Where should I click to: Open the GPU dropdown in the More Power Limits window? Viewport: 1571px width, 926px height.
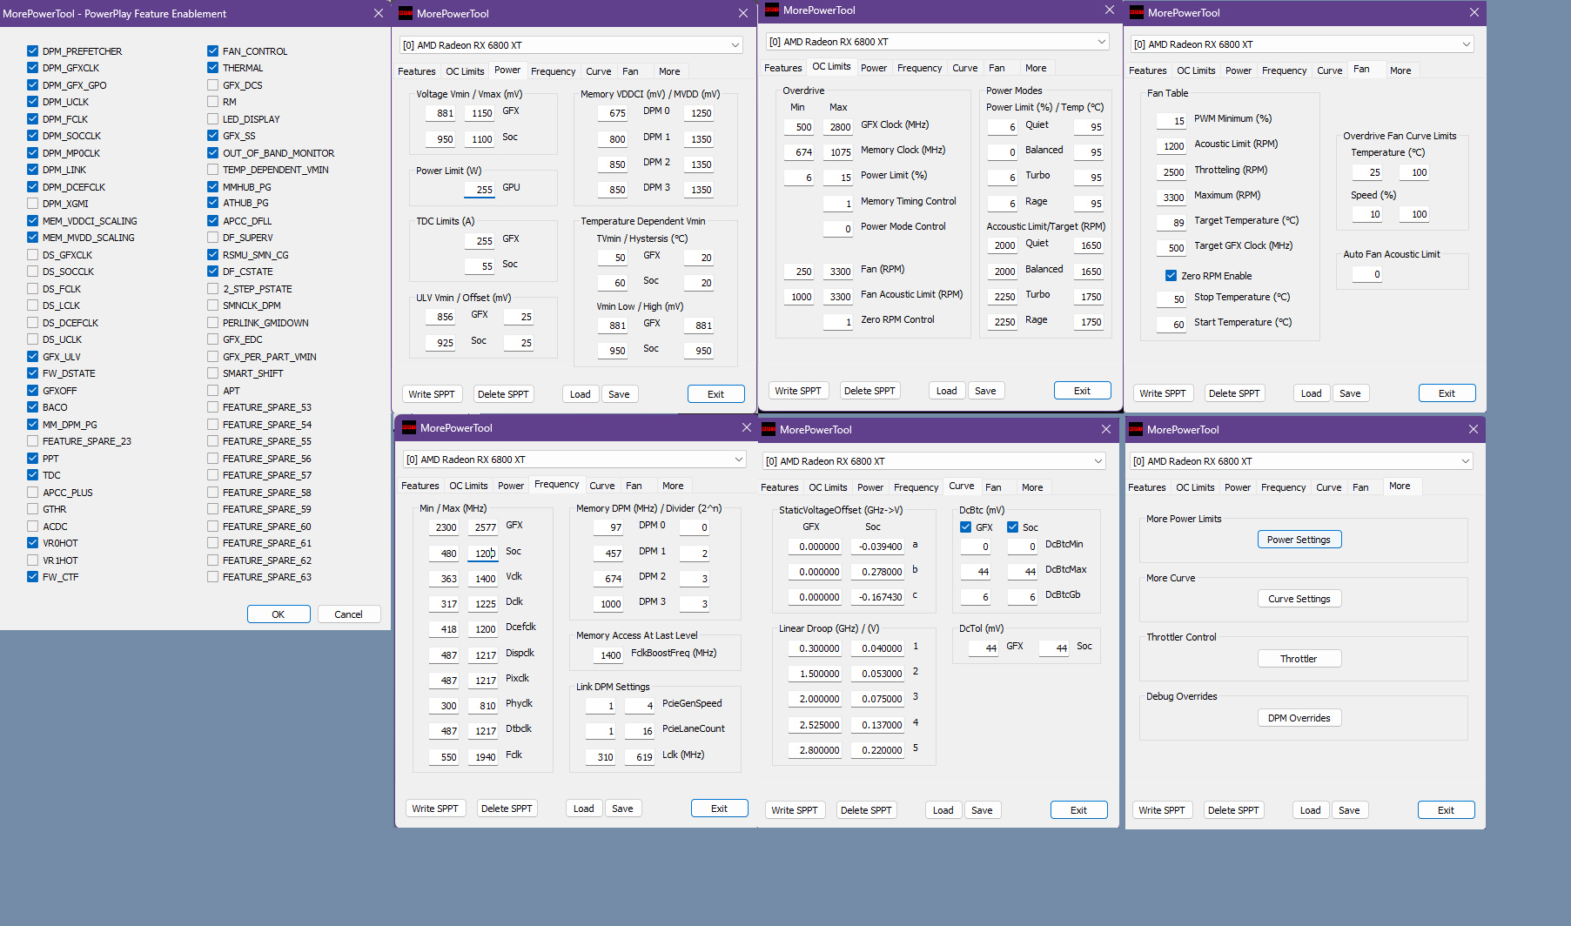click(x=1302, y=461)
